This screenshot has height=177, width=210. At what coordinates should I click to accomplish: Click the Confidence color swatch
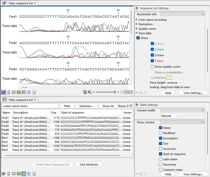pyautogui.click(x=169, y=78)
